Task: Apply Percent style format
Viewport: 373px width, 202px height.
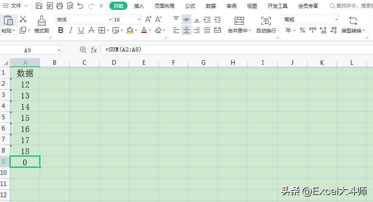Action: point(302,30)
